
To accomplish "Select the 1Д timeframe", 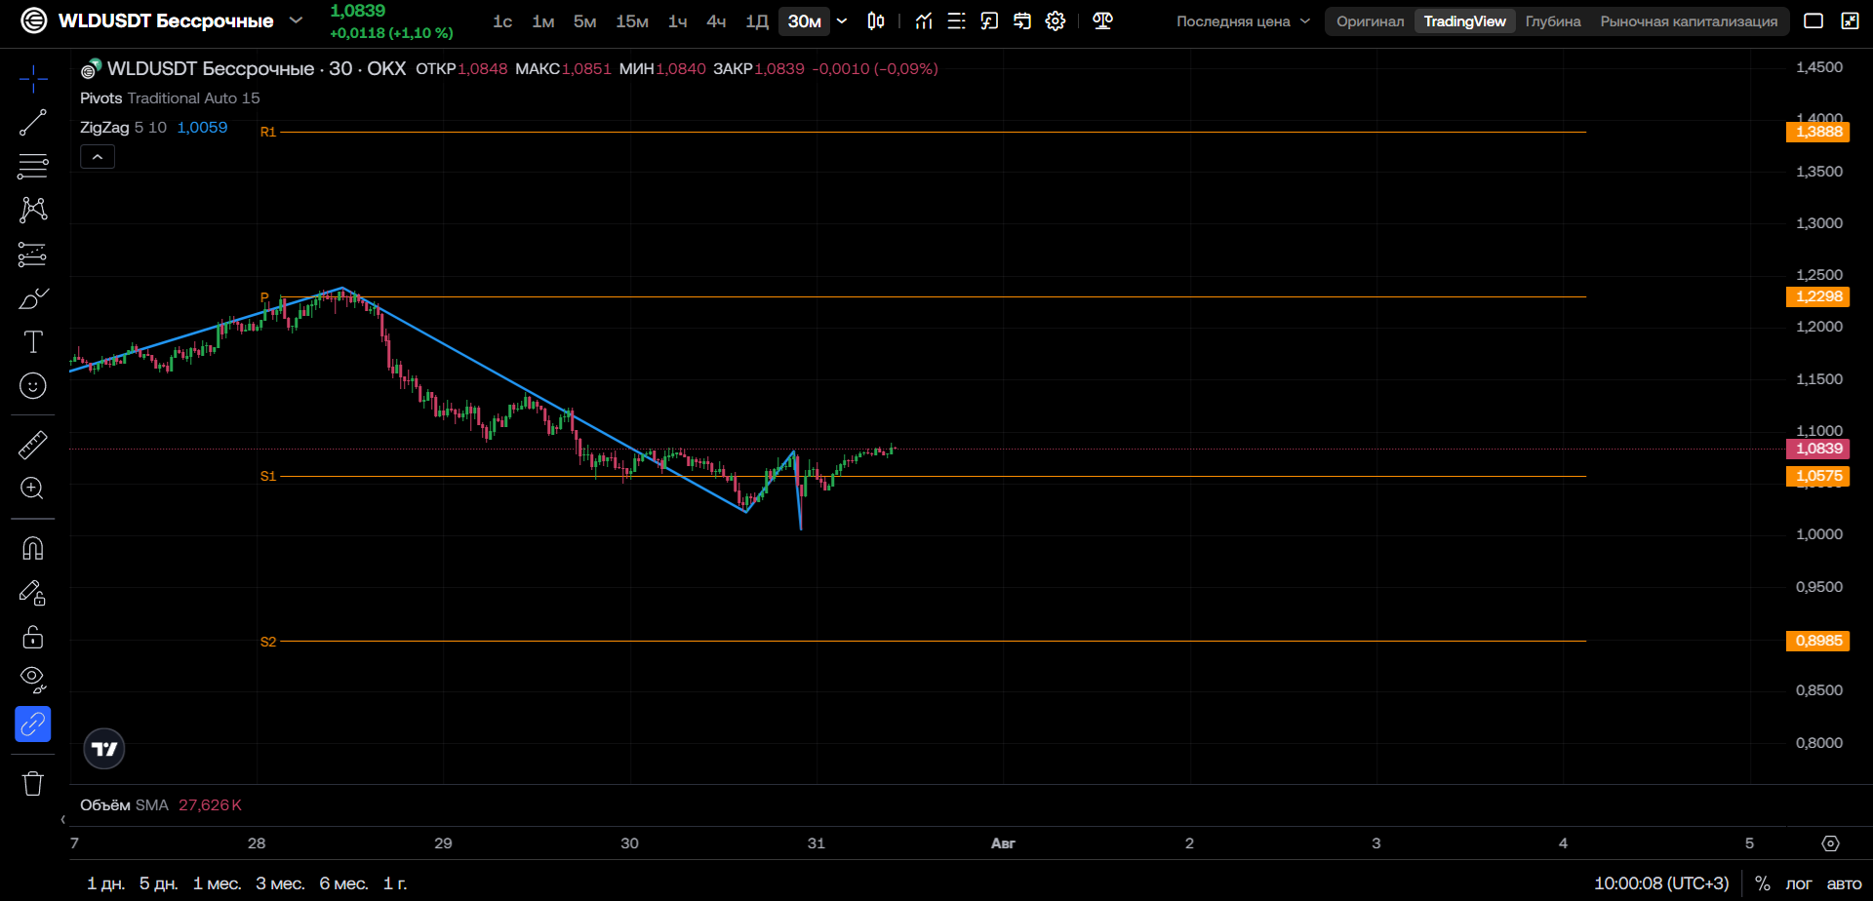I will 757,21.
